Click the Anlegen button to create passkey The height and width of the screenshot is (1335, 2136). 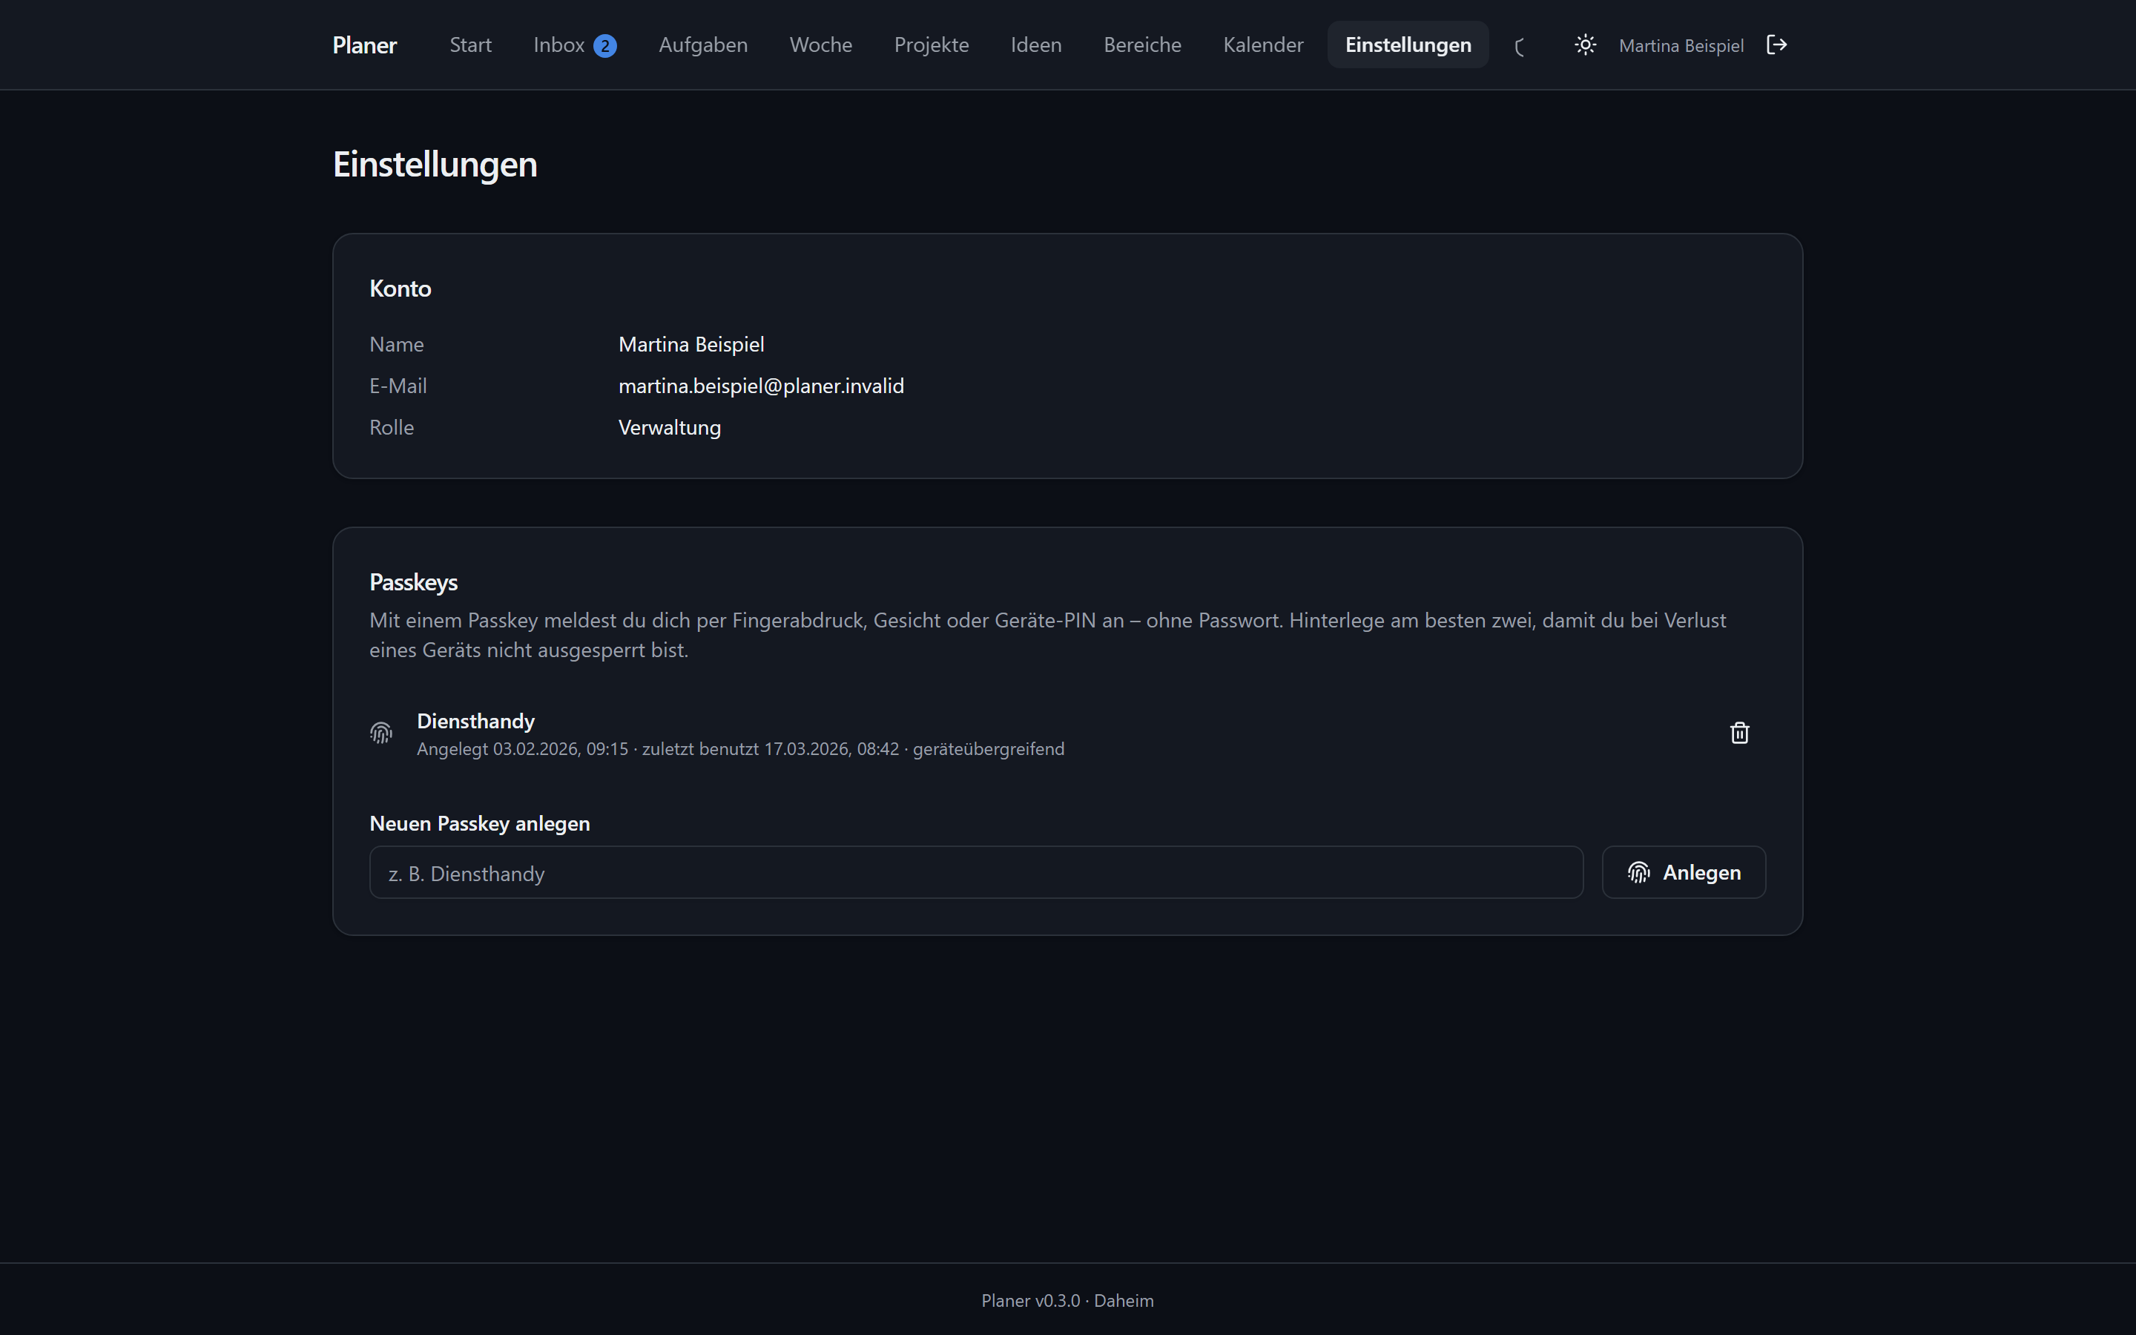[x=1683, y=872]
